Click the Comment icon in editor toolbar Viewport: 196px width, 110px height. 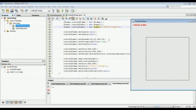pyautogui.click(x=103, y=19)
